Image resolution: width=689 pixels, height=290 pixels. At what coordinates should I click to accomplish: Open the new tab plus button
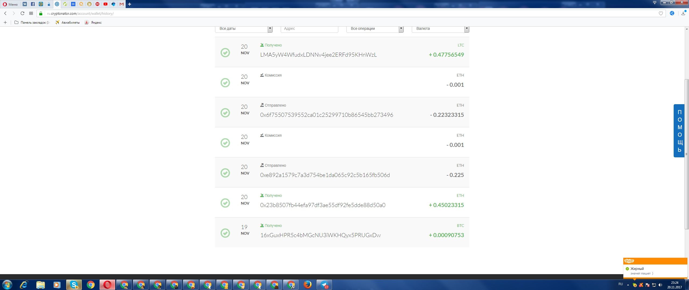[x=129, y=4]
